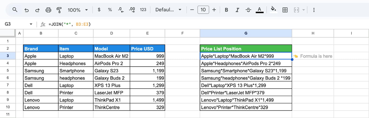Select the select-all corner box
369x118 pixels.
point(8,33)
